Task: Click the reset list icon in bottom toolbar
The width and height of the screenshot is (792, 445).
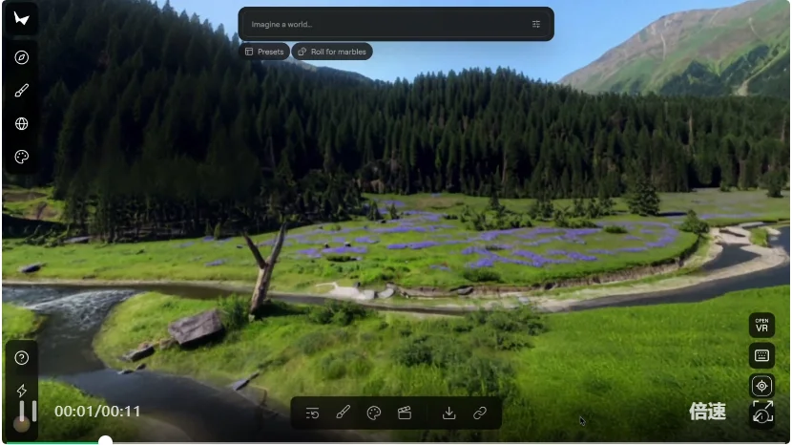Action: click(x=313, y=413)
